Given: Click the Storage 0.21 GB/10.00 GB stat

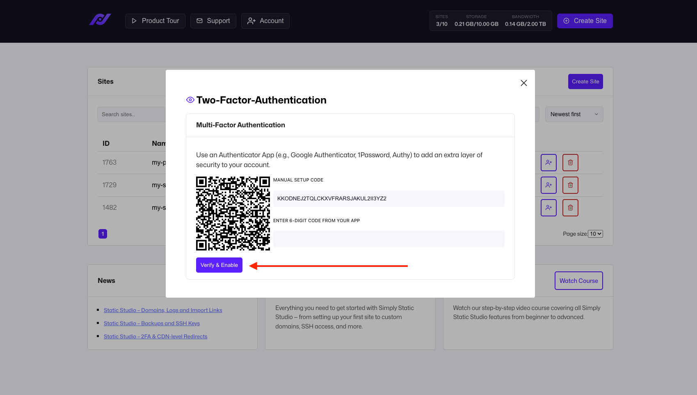Looking at the screenshot, I should click(477, 21).
